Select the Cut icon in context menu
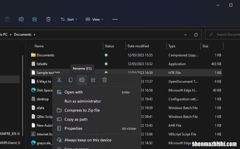The width and height of the screenshot is (240, 149). (x=59, y=80)
